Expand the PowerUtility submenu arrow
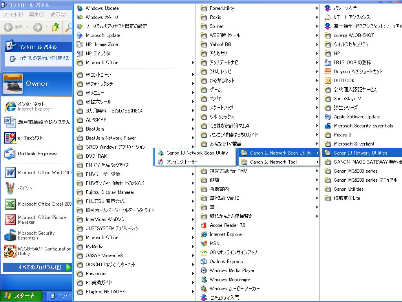Image resolution: width=402 pixels, height=302 pixels. [317, 8]
